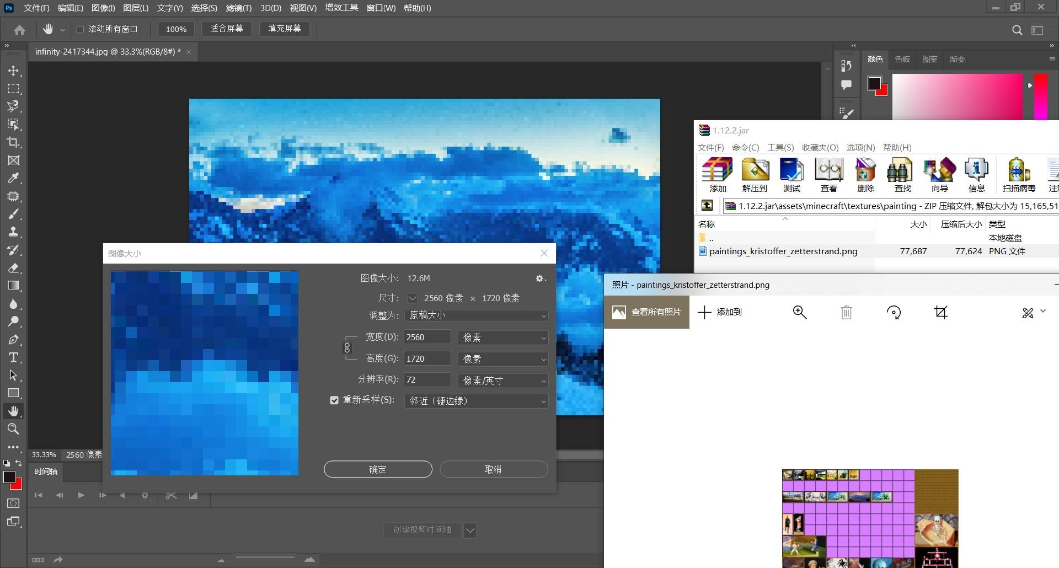Click the hue slider strip
The width and height of the screenshot is (1059, 568).
click(x=1040, y=97)
